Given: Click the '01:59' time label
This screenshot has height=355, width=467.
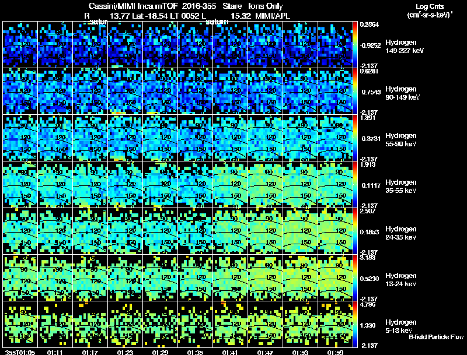Looking at the screenshot, I should pyautogui.click(x=335, y=353).
